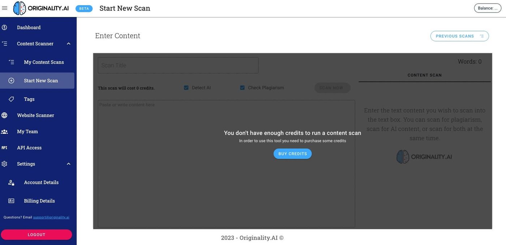This screenshot has width=506, height=245.
Task: Click in the paste content text area
Action: pyautogui.click(x=226, y=163)
